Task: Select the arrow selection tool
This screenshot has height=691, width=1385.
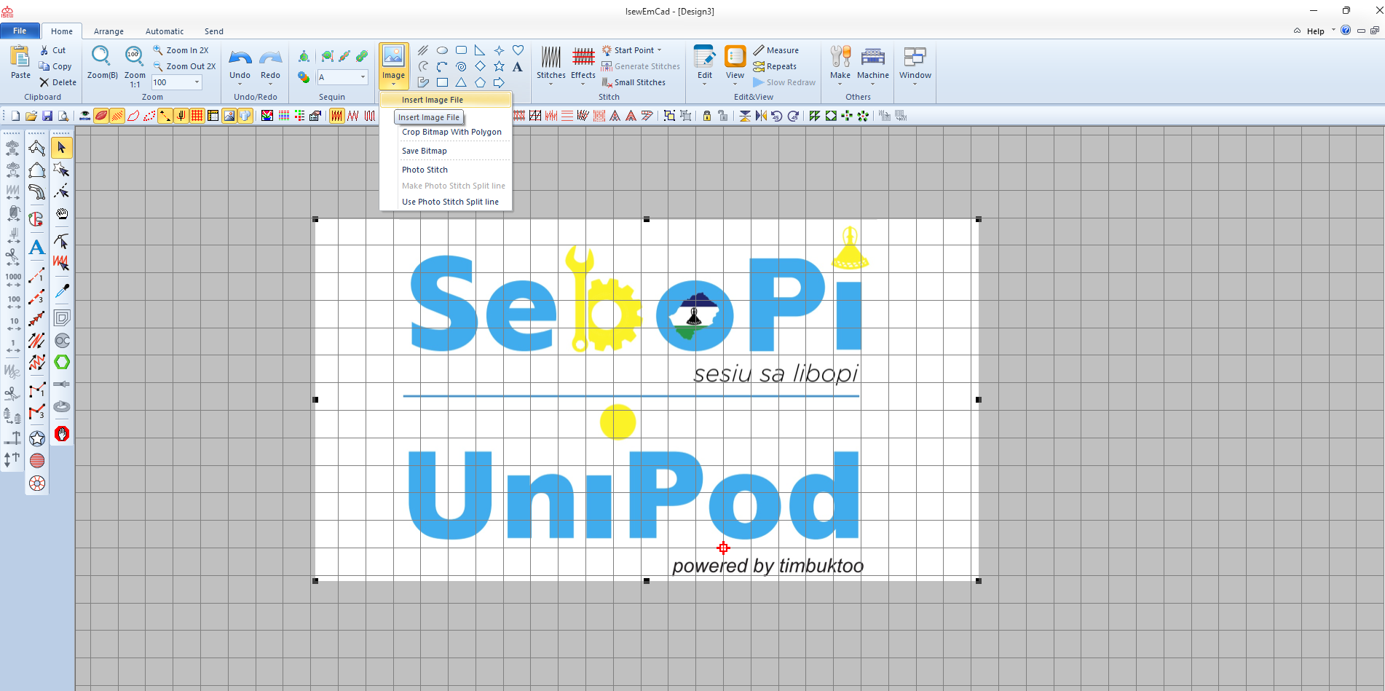Action: pyautogui.click(x=61, y=148)
